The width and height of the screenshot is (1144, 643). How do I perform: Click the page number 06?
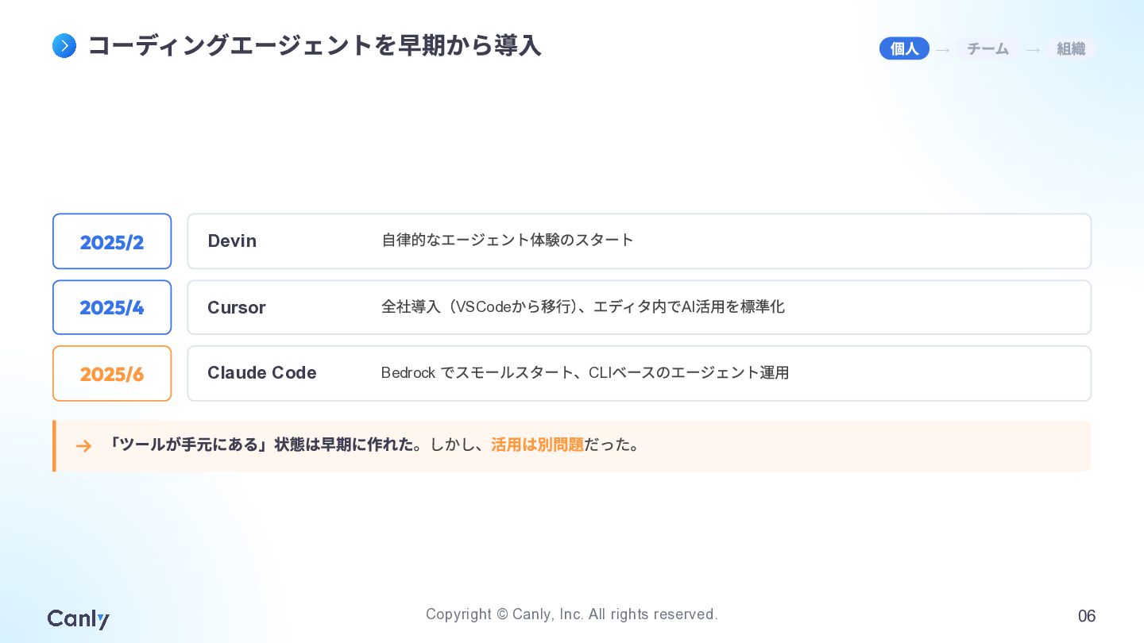tap(1087, 616)
